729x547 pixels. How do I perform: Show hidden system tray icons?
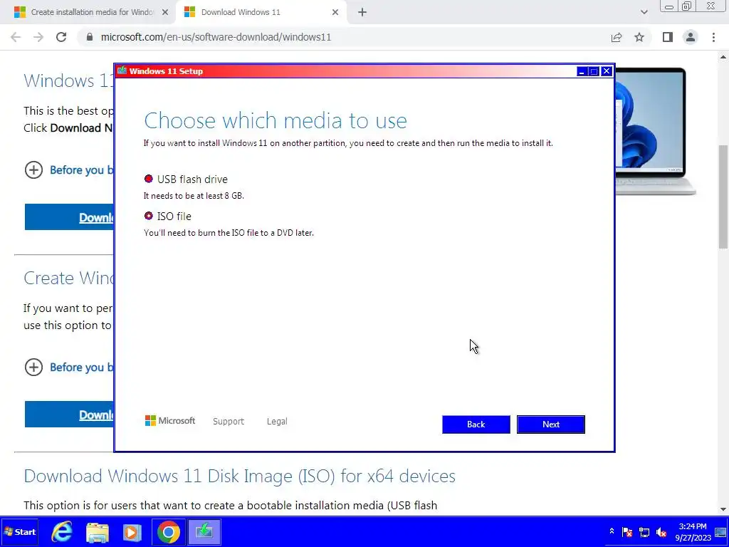612,531
